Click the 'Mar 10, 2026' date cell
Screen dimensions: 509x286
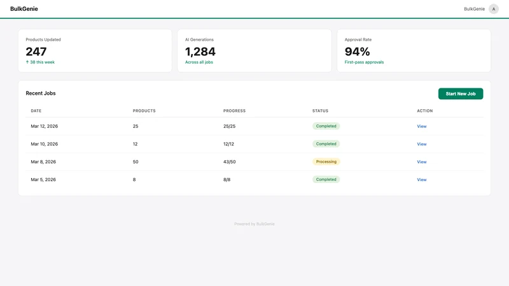click(x=44, y=144)
